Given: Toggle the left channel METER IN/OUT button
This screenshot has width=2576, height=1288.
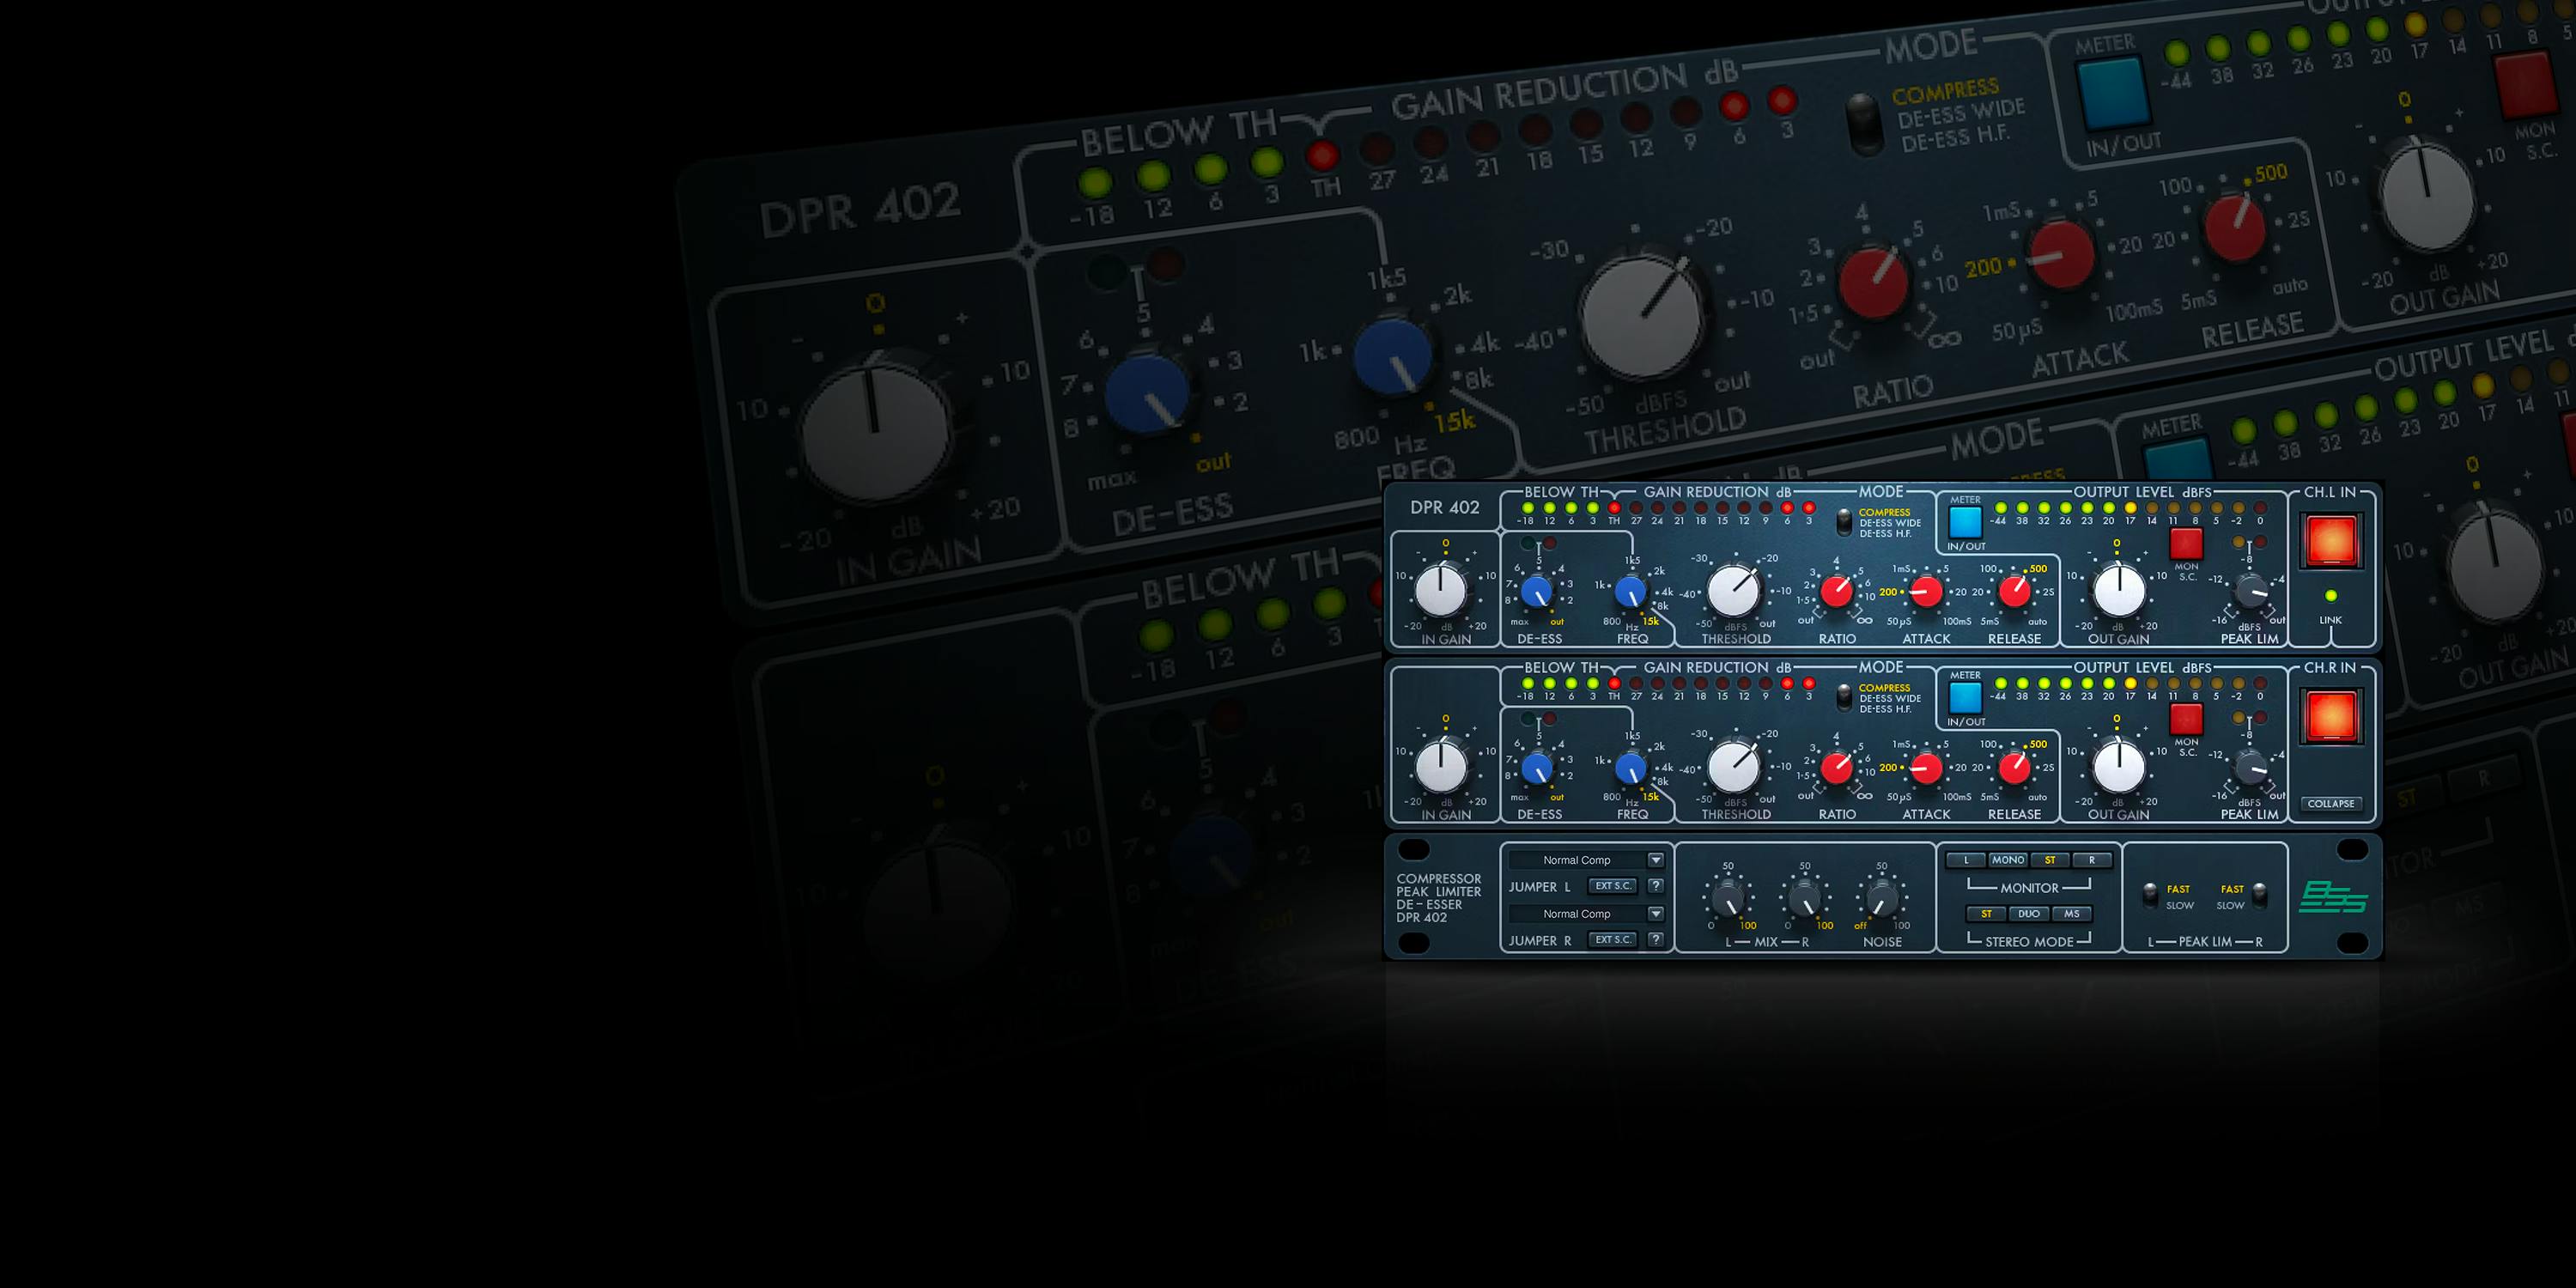Looking at the screenshot, I should (x=1964, y=522).
